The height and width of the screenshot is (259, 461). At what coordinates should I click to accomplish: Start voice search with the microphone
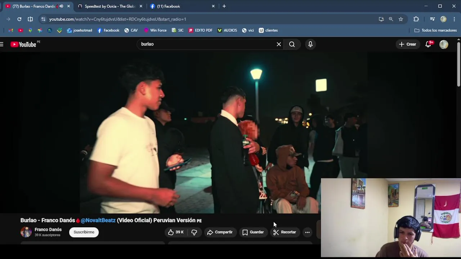pyautogui.click(x=310, y=44)
